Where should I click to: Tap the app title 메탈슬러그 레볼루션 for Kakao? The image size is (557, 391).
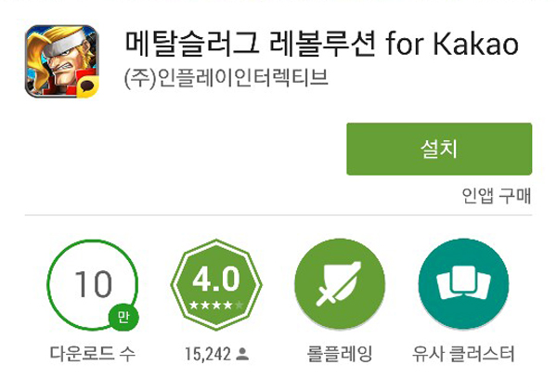coord(322,44)
